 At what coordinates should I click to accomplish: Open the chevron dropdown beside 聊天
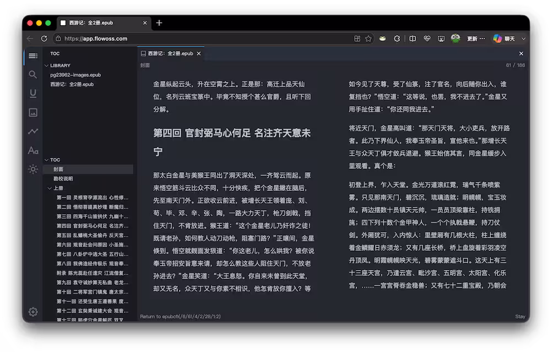(523, 38)
